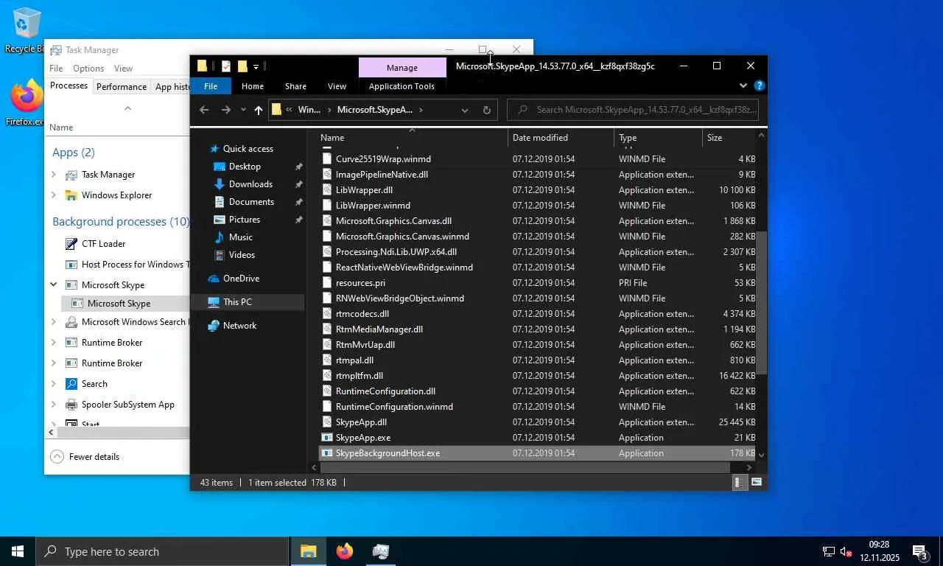
Task: Select the SkypeBackgroundHost.exe file
Action: (x=538, y=453)
